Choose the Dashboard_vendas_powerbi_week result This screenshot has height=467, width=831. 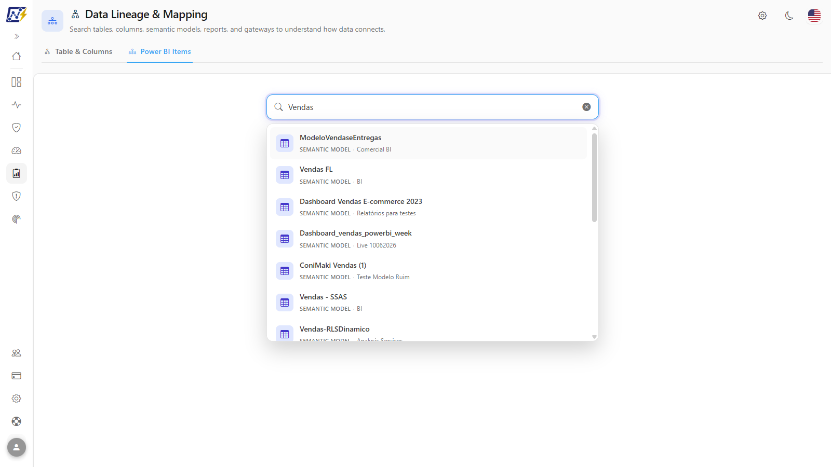coord(428,239)
